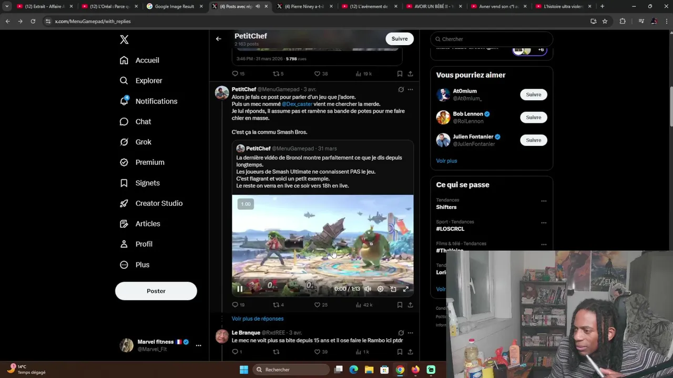The image size is (673, 378).
Task: Bookmark this page with the star icon
Action: click(605, 21)
